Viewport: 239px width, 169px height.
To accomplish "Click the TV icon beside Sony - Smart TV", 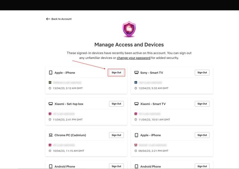I will pyautogui.click(x=136, y=72).
